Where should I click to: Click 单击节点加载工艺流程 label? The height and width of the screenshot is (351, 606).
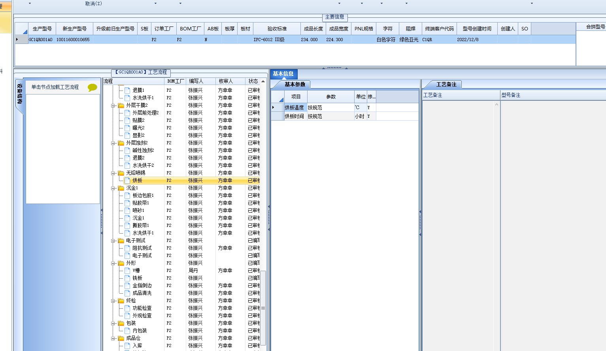[55, 87]
